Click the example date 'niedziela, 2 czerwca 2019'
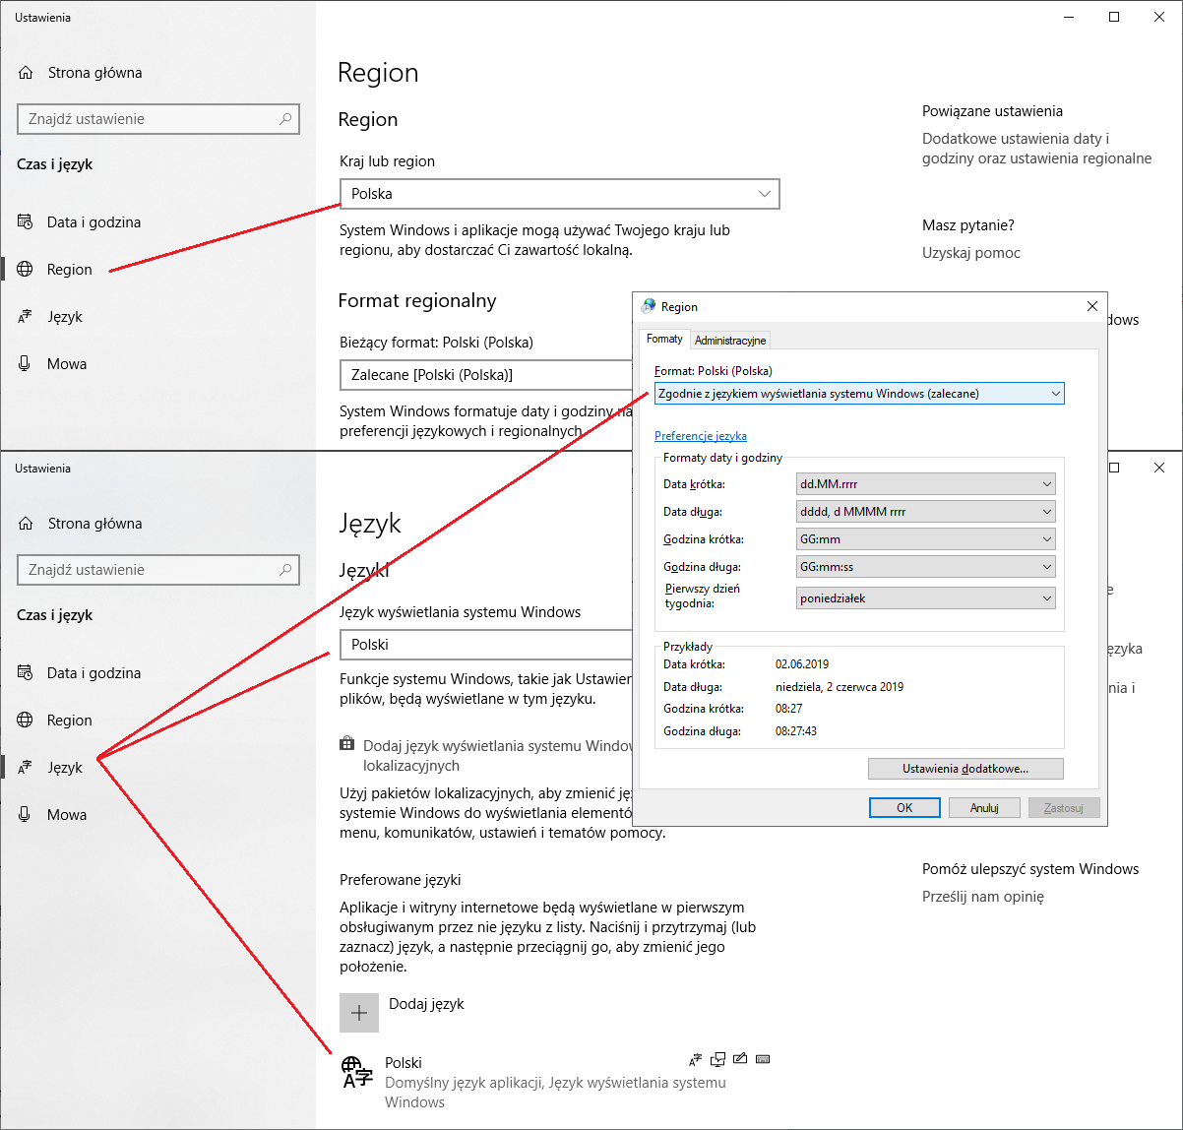Image resolution: width=1183 pixels, height=1130 pixels. pyautogui.click(x=840, y=687)
